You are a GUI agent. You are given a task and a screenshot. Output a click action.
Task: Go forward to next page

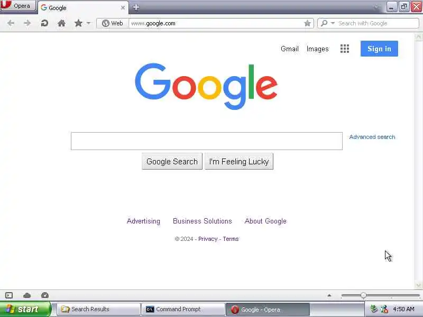[27, 23]
